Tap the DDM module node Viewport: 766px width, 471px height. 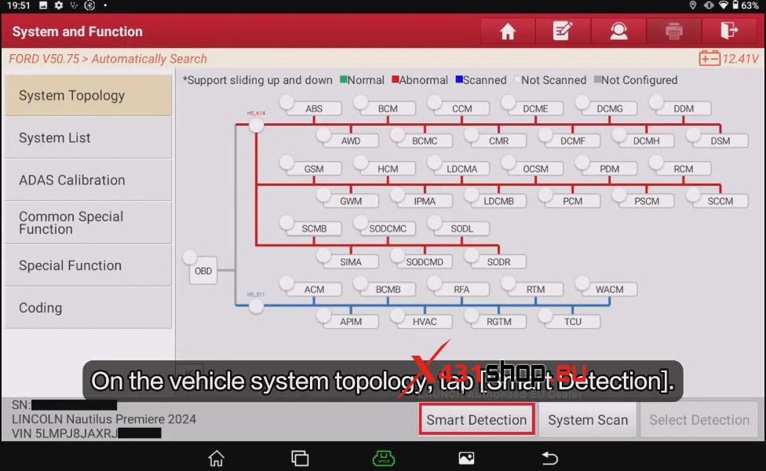[x=684, y=108]
